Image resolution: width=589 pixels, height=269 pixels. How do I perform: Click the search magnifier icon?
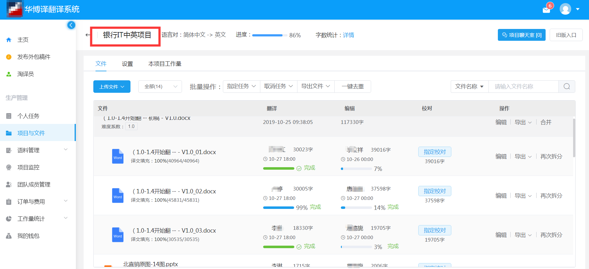[567, 87]
